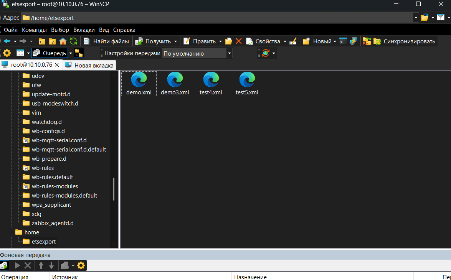The width and height of the screenshot is (451, 280).
Task: Select the demo3.xml file
Action: pyautogui.click(x=175, y=84)
